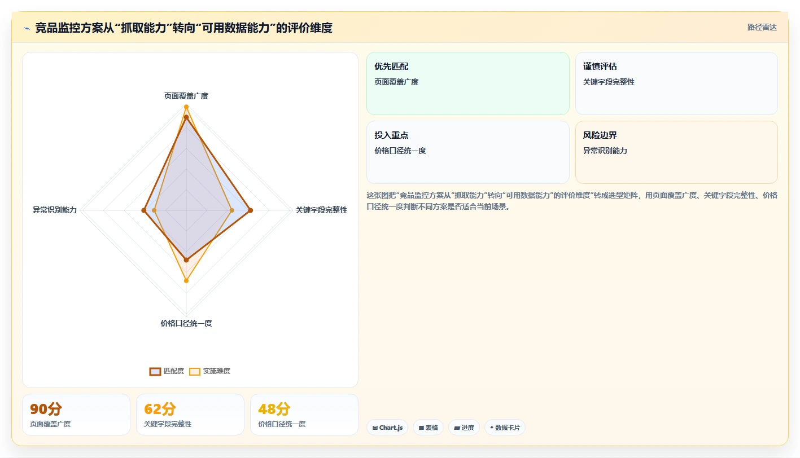Click the orange right data point of 实施难度
800x458 pixels.
click(232, 210)
